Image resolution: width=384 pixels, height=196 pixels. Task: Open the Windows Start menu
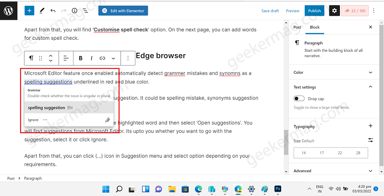click(106, 189)
